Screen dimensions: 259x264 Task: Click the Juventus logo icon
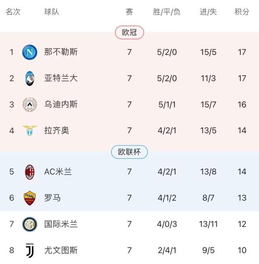[30, 250]
